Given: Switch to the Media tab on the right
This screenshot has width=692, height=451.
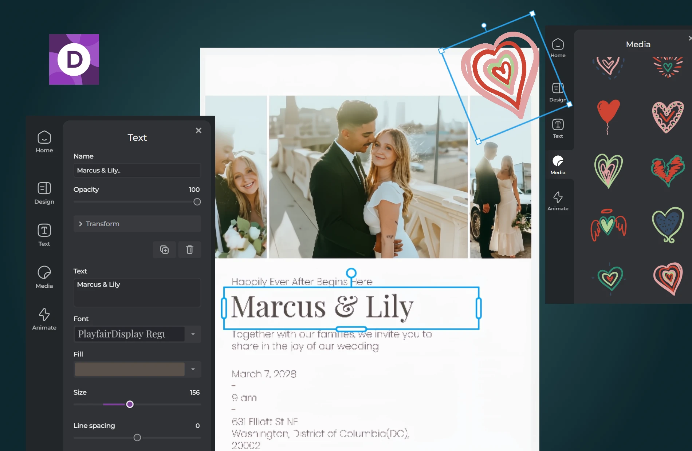Looking at the screenshot, I should 558,164.
